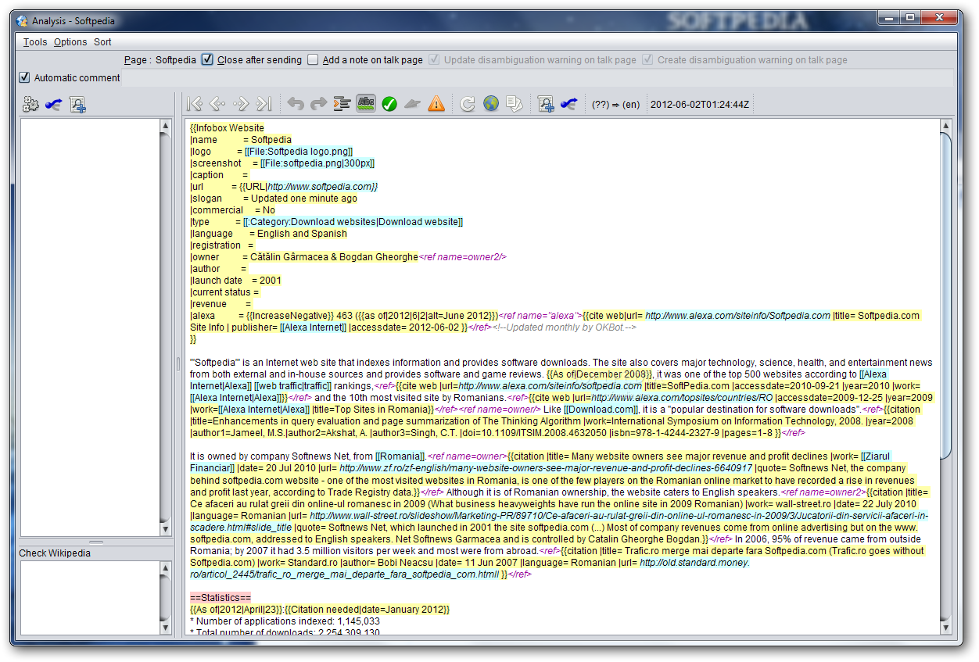Open the table of contents icon

coord(342,104)
